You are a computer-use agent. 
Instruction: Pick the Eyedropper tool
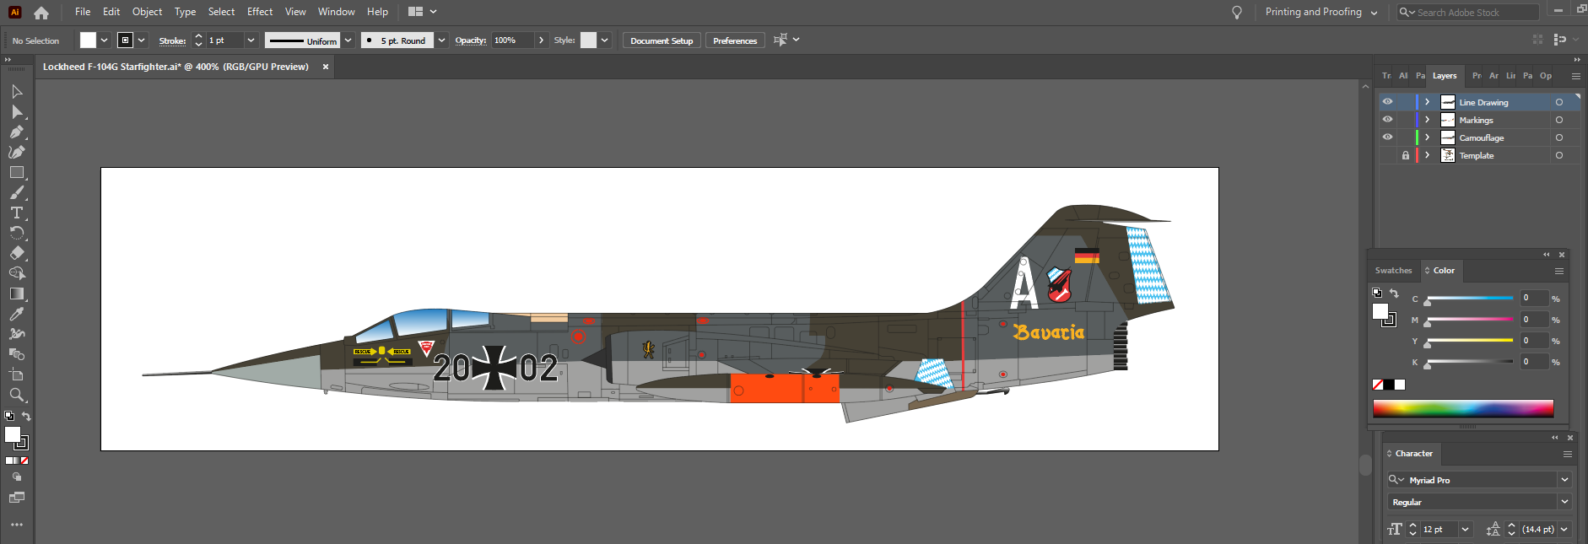tap(16, 314)
